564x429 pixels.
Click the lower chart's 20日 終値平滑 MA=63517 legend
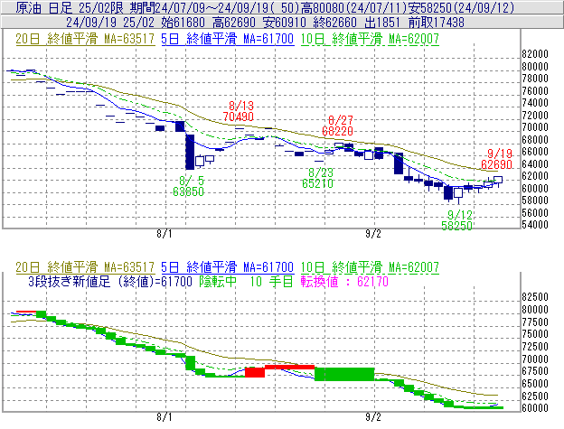(85, 267)
